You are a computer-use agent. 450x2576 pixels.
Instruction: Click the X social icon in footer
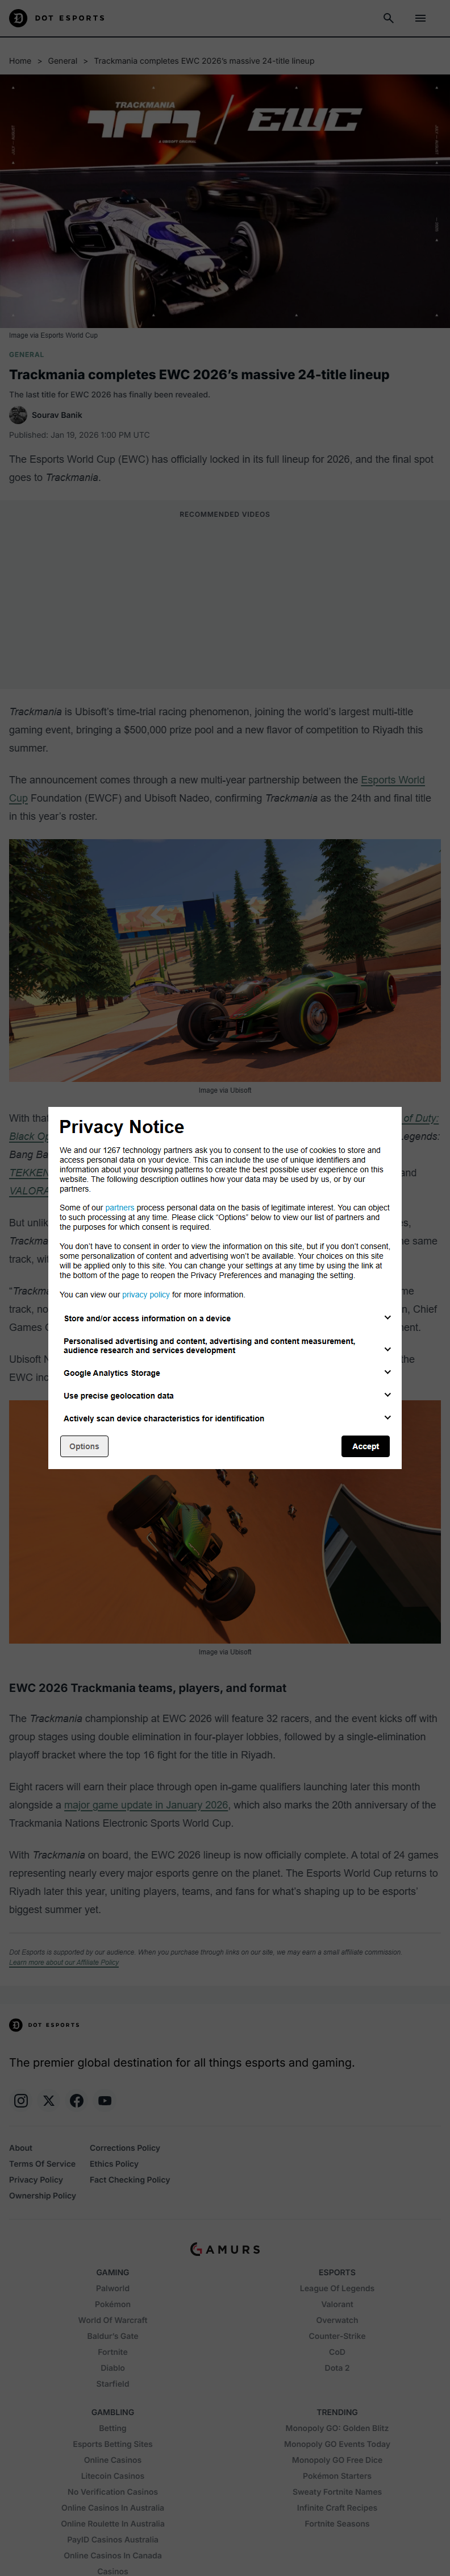click(x=49, y=2100)
